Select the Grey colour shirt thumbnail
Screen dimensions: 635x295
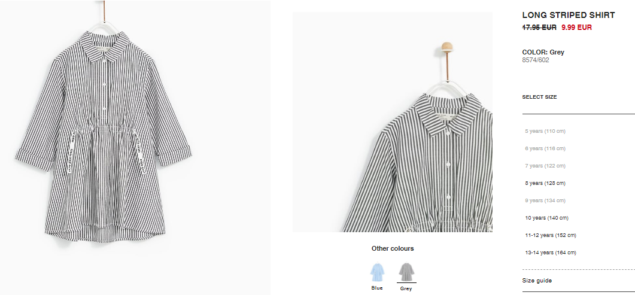(x=406, y=272)
